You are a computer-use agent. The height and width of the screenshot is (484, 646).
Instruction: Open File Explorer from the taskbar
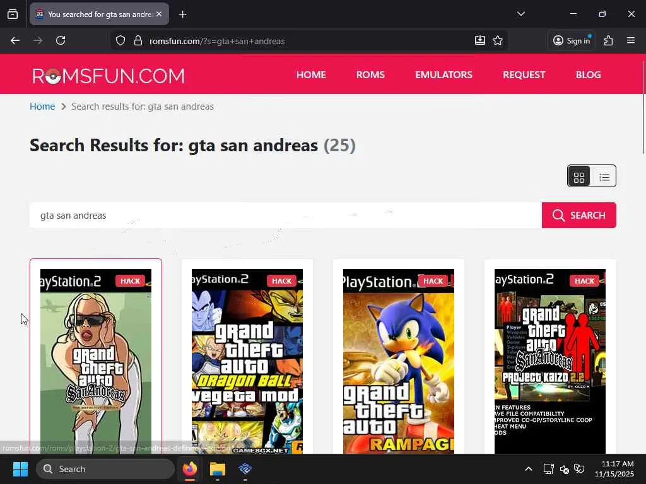click(218, 469)
